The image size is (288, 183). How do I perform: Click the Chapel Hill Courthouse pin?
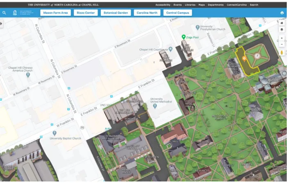171,49
